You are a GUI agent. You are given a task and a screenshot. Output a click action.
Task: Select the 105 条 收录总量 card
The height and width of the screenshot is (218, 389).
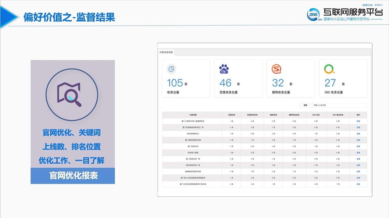click(x=186, y=78)
